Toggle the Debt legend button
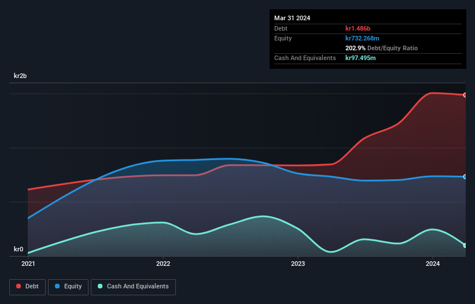 point(28,287)
